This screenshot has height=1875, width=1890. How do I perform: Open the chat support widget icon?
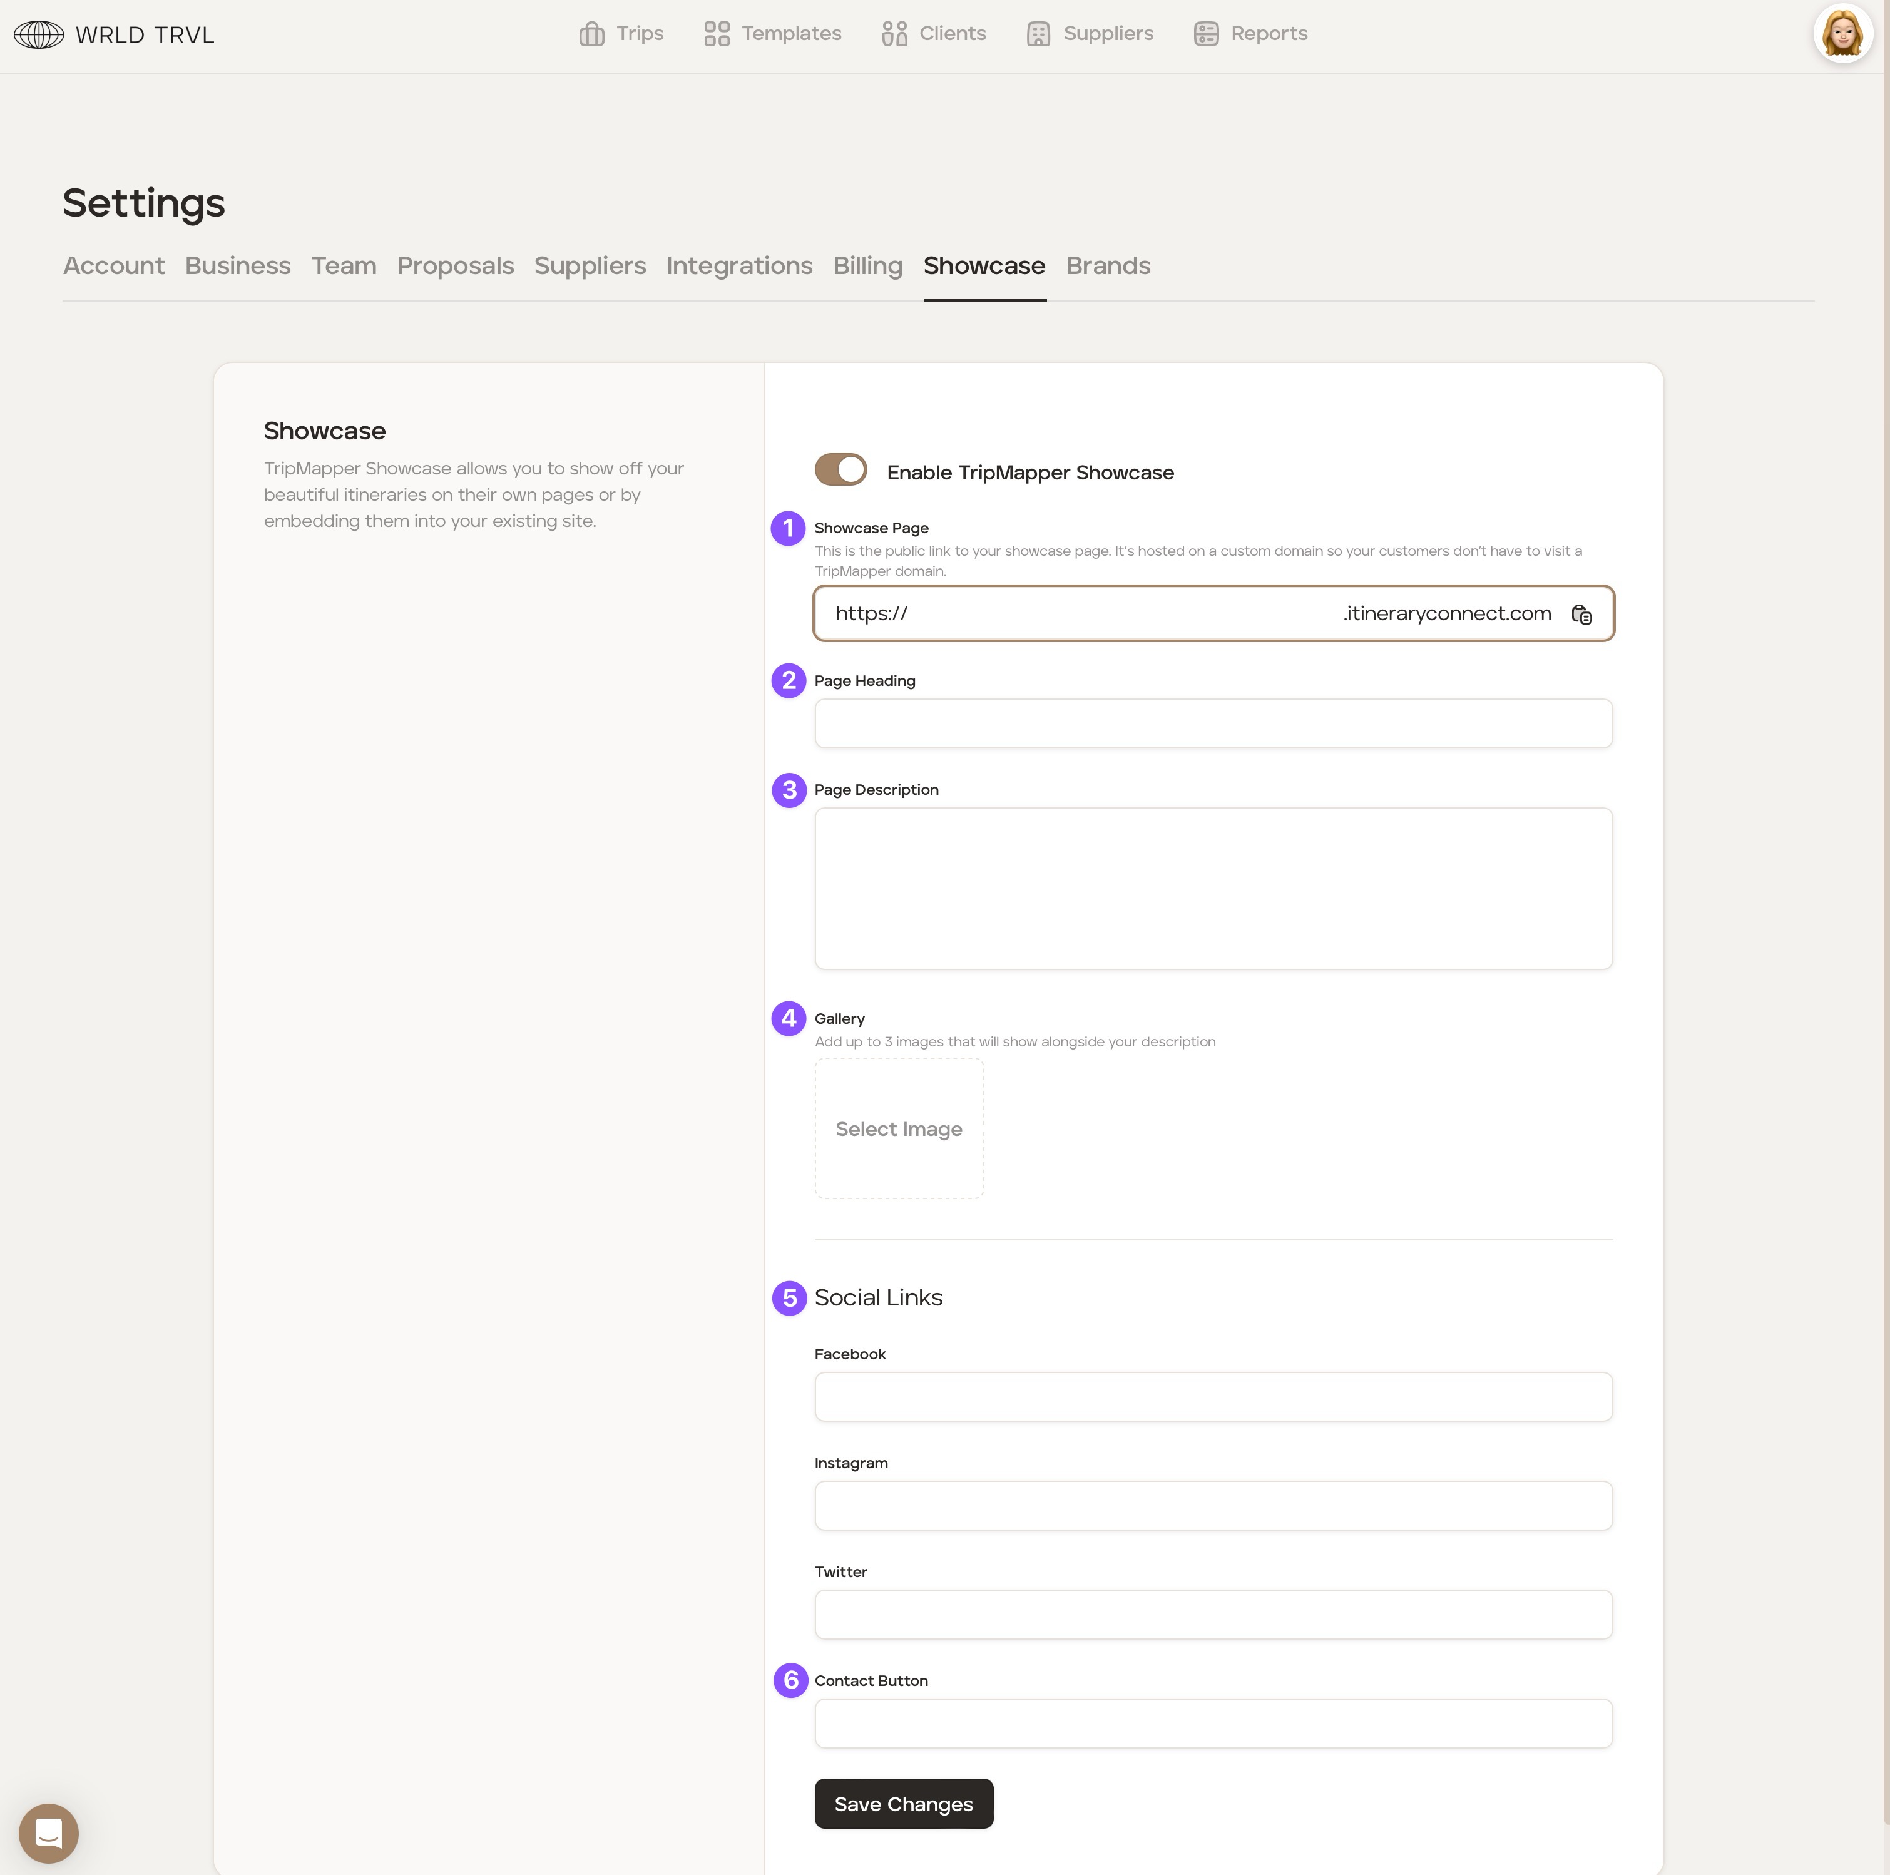coord(49,1833)
